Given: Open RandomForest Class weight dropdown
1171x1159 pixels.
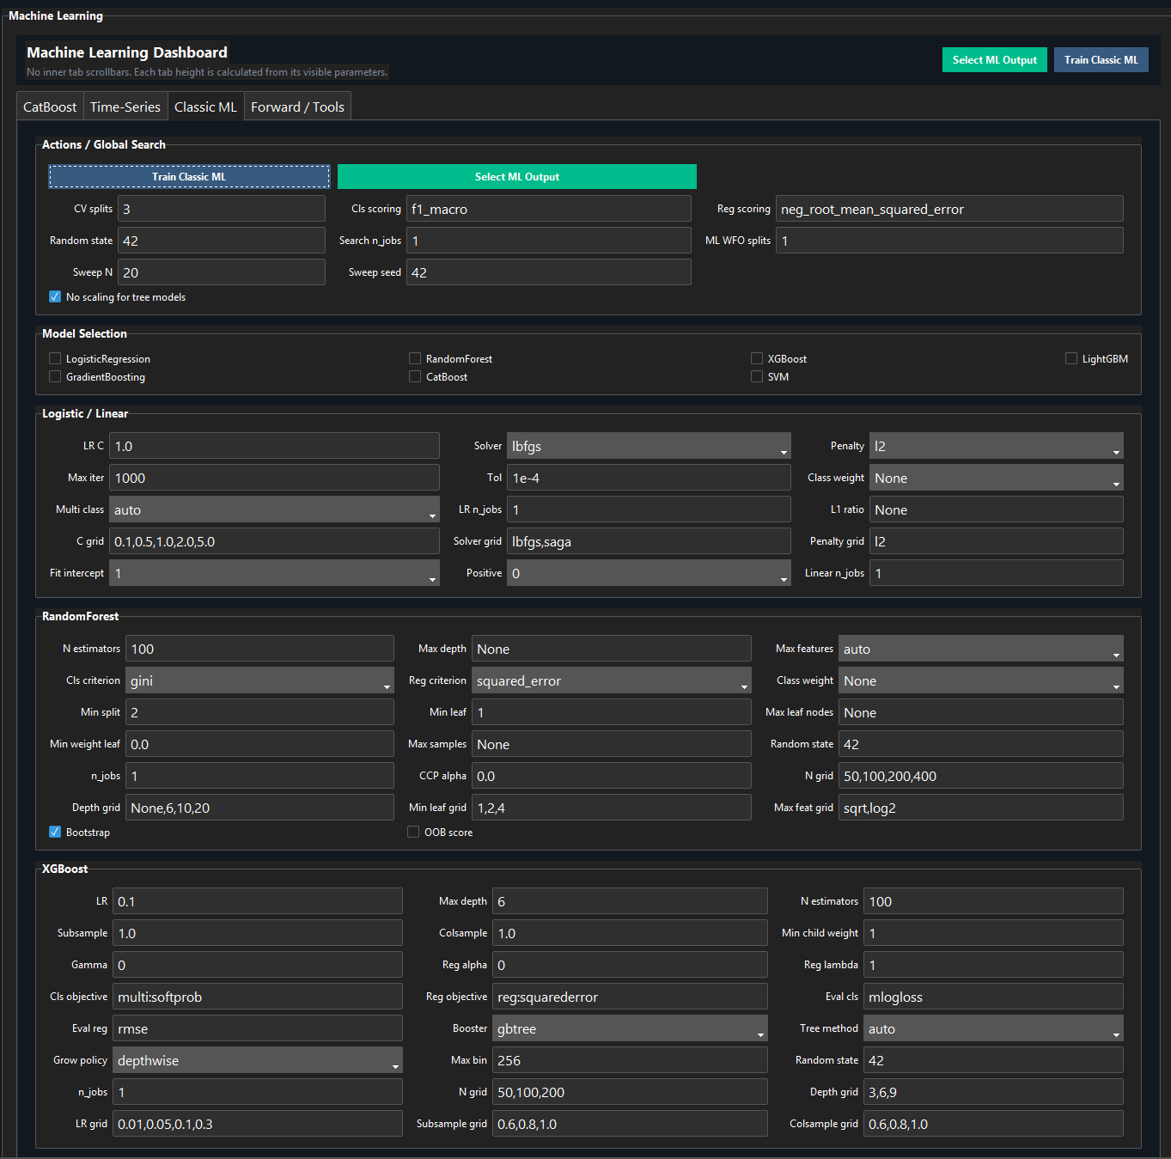Looking at the screenshot, I should click(x=981, y=680).
